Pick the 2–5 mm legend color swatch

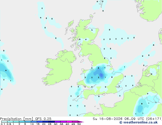pos(22,122)
